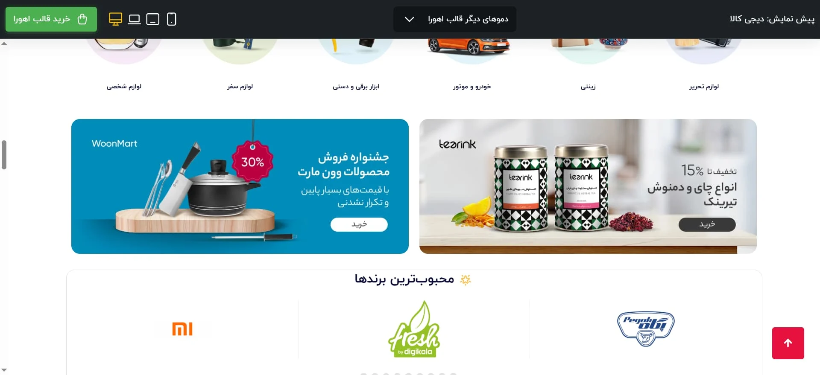Click the dropdown chevron in demos selector
This screenshot has width=820, height=375.
(x=409, y=19)
